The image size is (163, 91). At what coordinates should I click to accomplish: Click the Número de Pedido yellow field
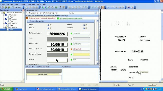click(81, 54)
